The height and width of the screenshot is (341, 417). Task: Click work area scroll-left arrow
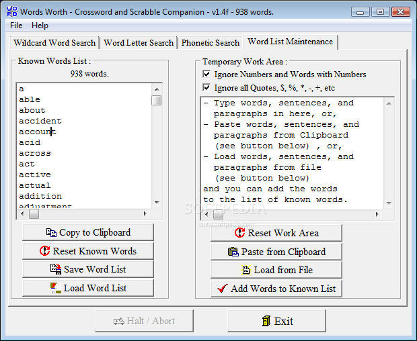click(x=206, y=214)
